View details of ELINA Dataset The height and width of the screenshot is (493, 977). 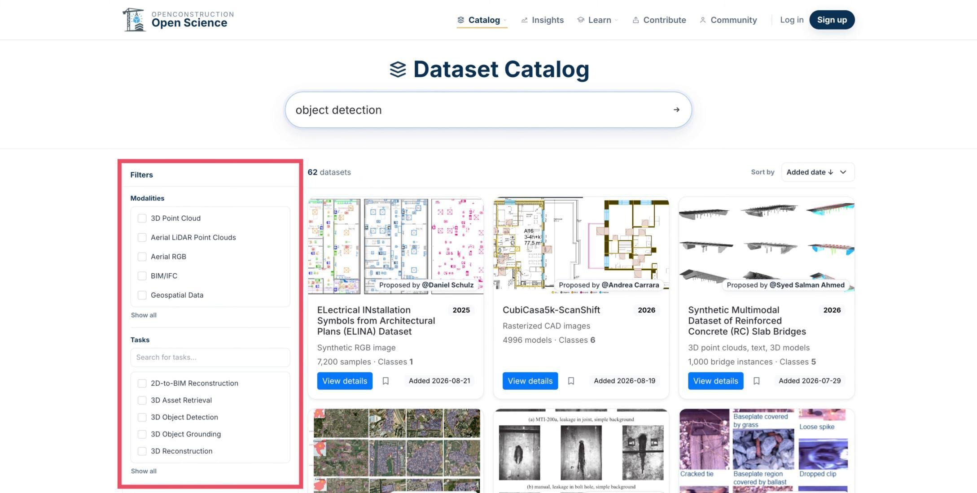pos(345,381)
